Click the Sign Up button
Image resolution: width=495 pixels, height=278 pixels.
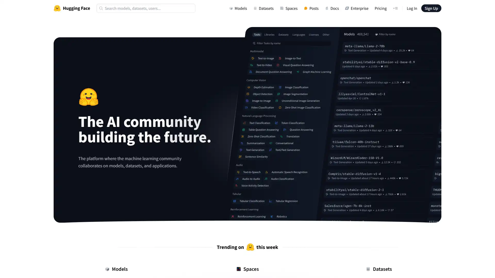coord(431,8)
